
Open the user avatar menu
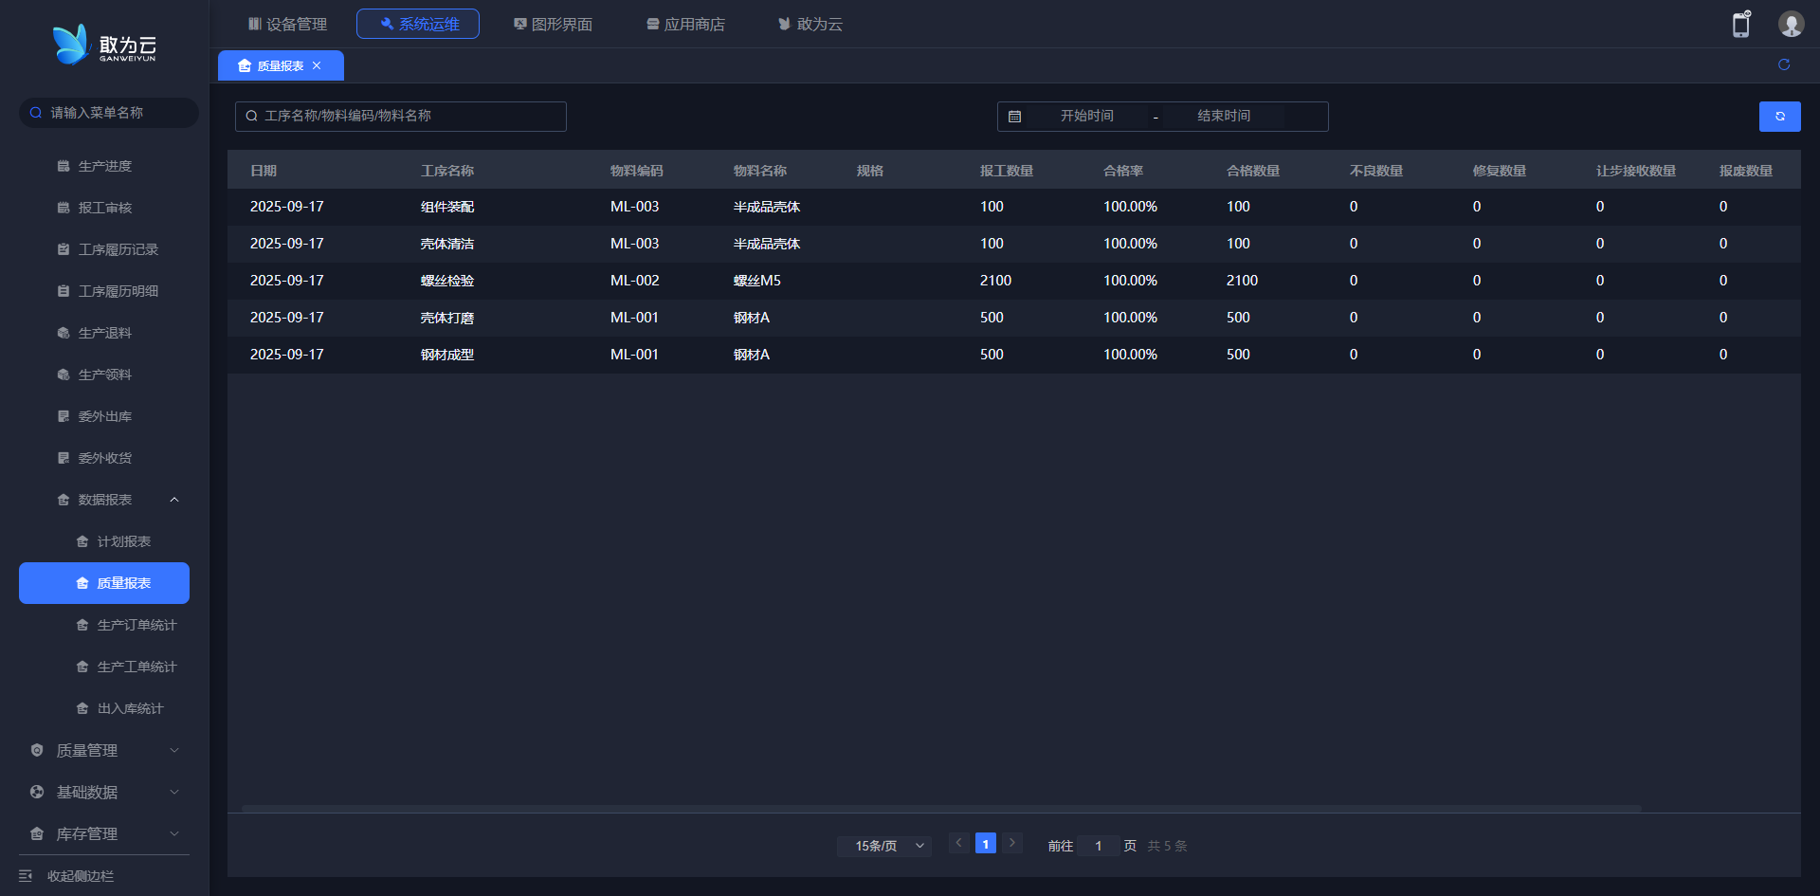tap(1791, 25)
